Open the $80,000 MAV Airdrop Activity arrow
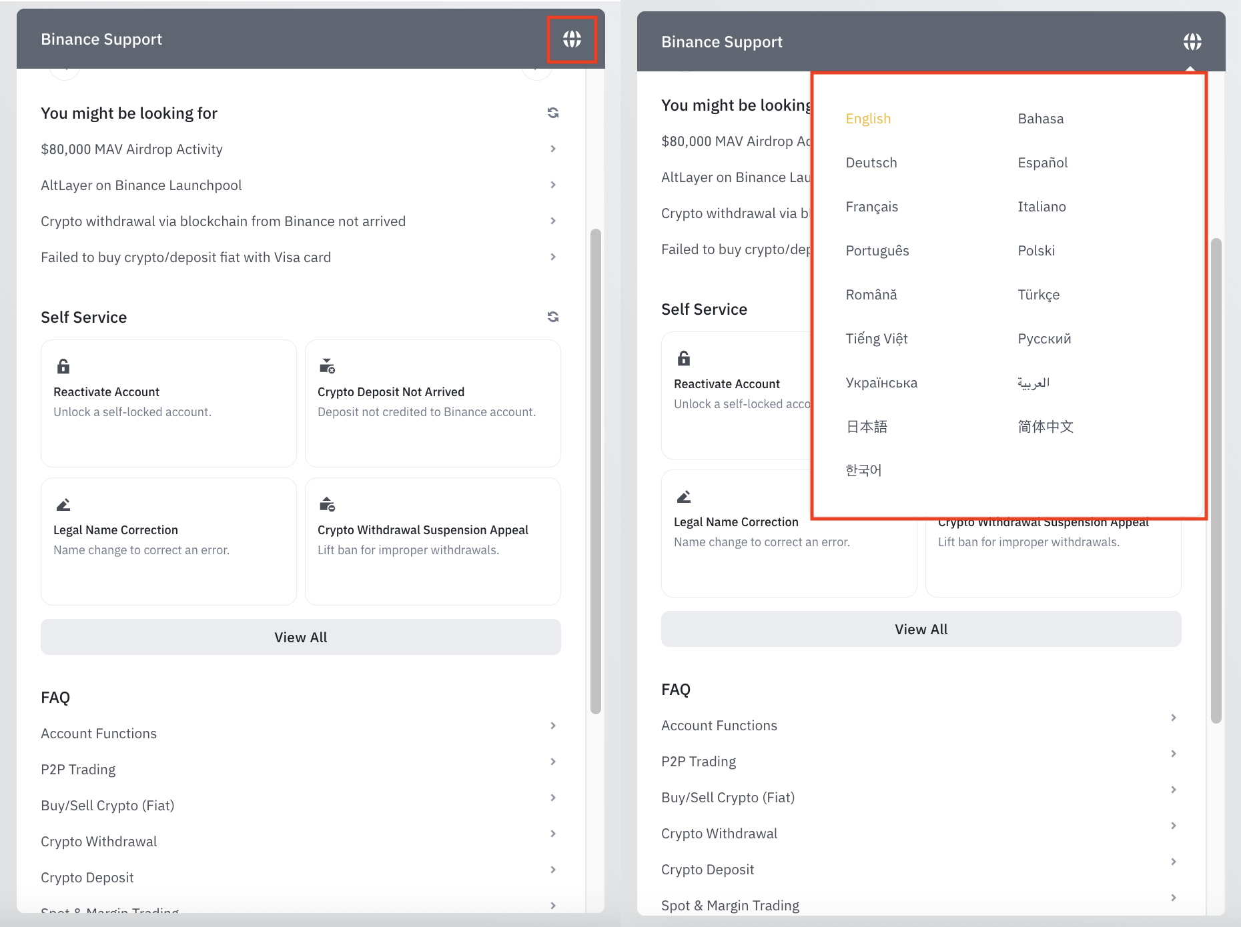 [553, 149]
